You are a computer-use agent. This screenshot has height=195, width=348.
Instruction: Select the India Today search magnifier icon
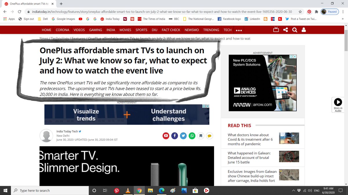(x=295, y=30)
